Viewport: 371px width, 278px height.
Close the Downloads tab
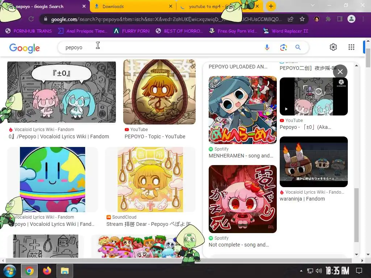tap(171, 7)
